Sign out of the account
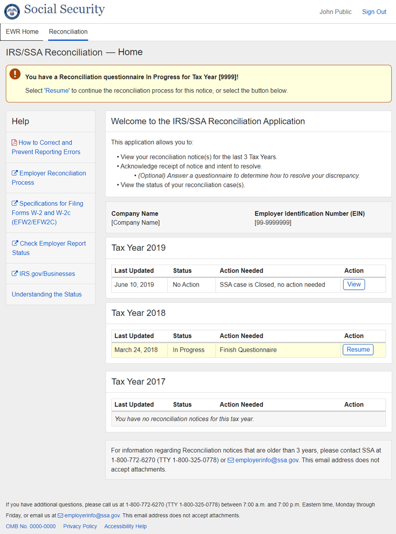 click(374, 12)
